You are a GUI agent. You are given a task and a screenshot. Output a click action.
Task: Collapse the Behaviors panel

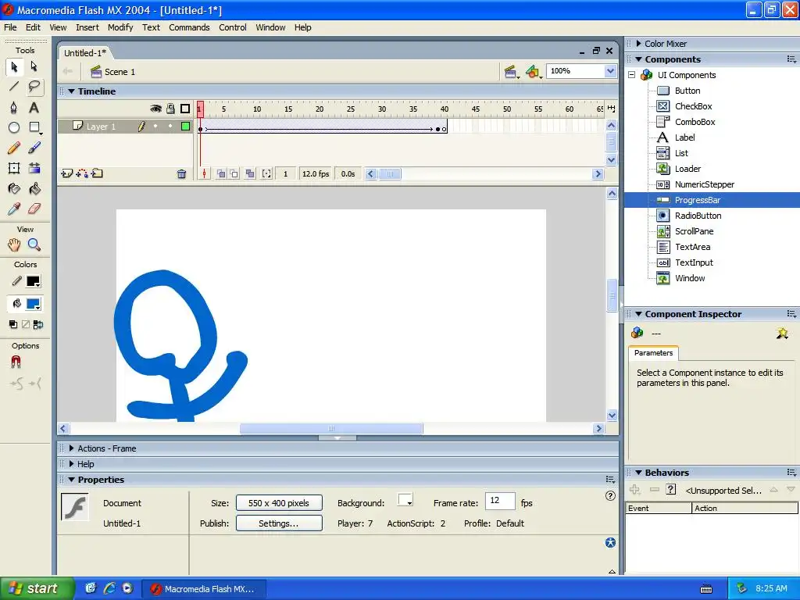638,473
